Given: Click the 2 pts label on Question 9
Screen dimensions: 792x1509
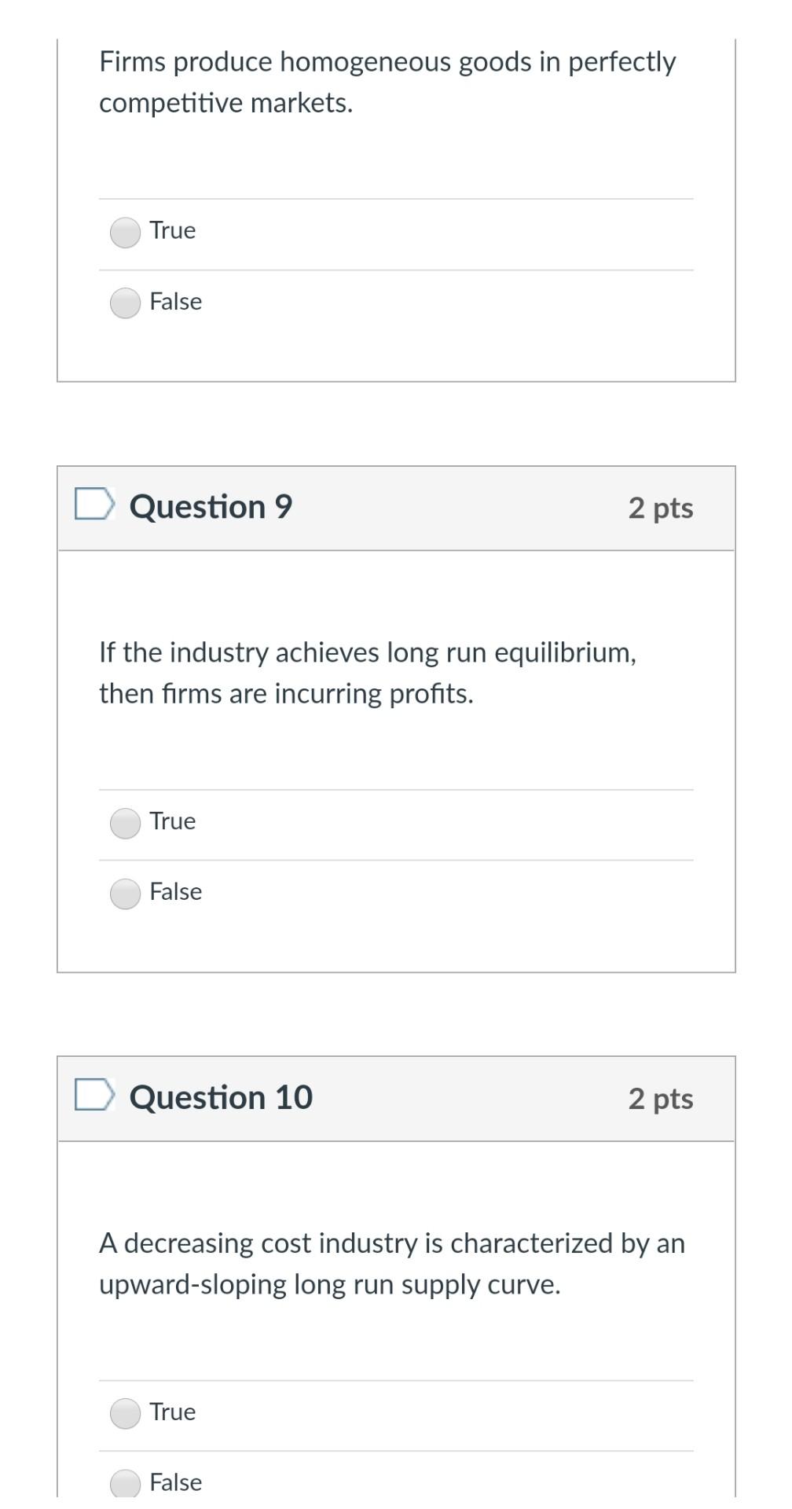Looking at the screenshot, I should [660, 508].
